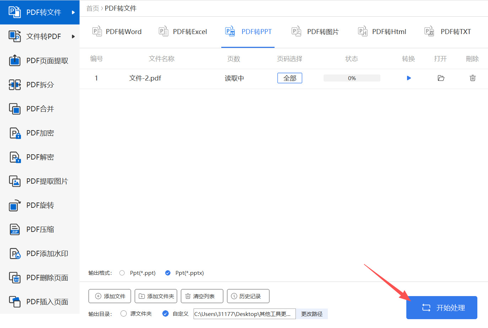
Task: Click the PDF加密 lock icon
Action: pyautogui.click(x=15, y=133)
